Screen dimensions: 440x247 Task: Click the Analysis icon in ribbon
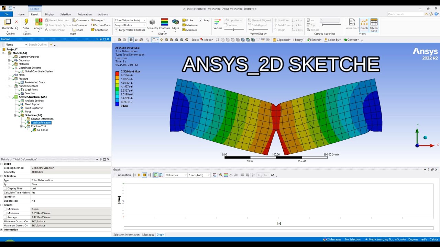pos(39,24)
